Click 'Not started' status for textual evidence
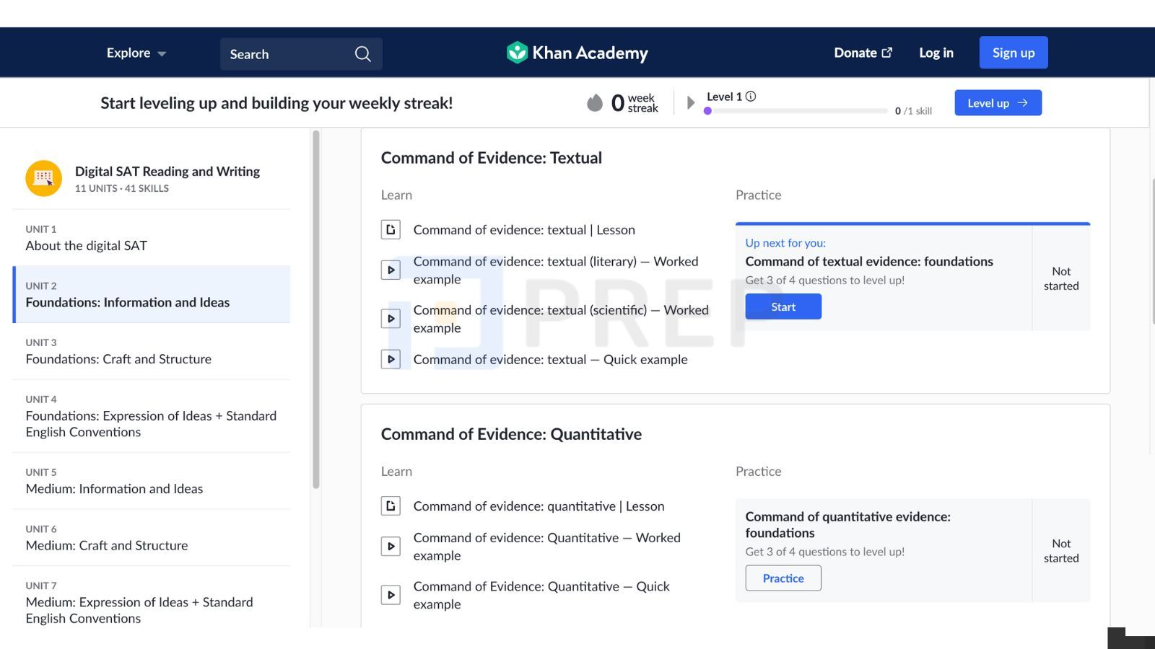1155x649 pixels. 1061,278
